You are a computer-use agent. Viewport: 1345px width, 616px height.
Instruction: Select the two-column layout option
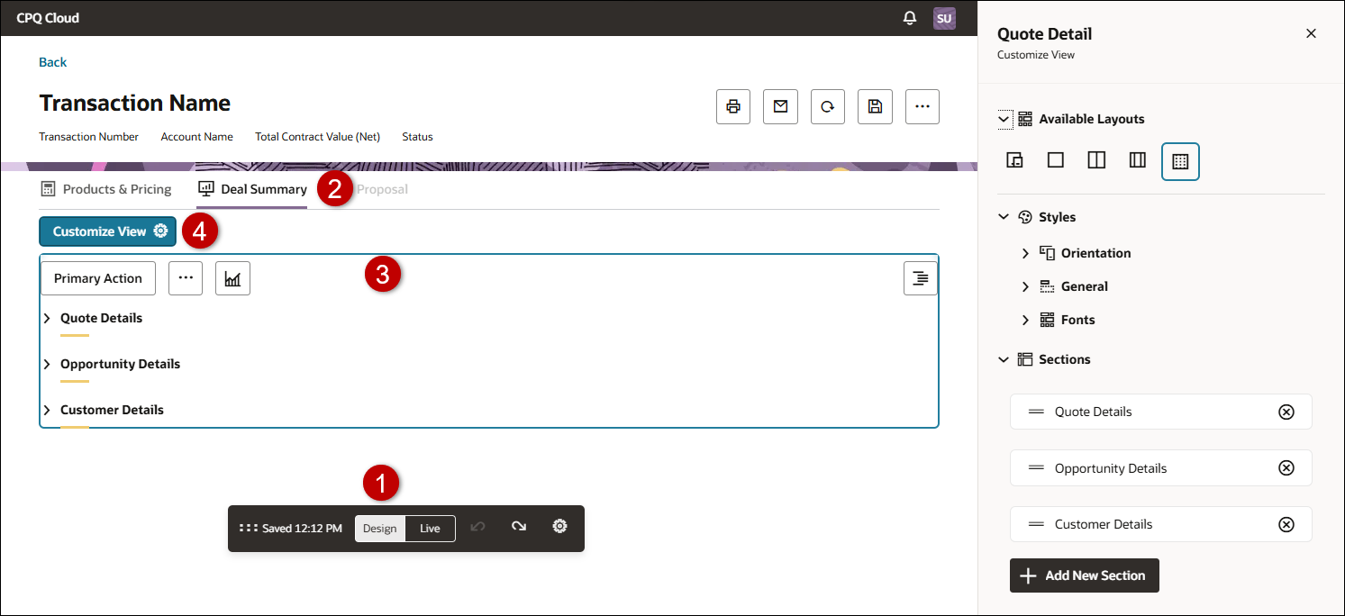tap(1095, 161)
